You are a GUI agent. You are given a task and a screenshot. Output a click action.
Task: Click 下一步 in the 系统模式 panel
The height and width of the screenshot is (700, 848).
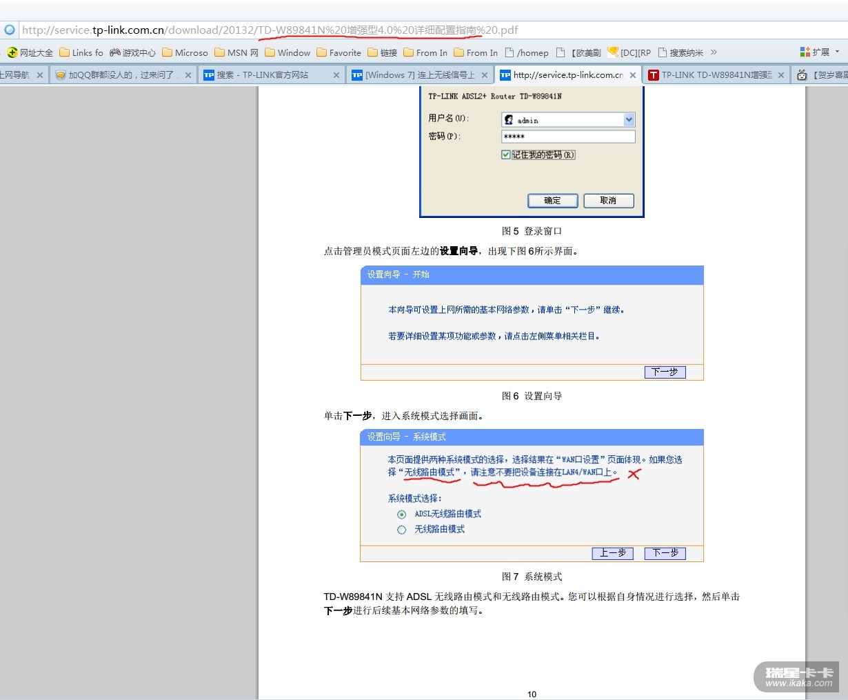coord(665,553)
